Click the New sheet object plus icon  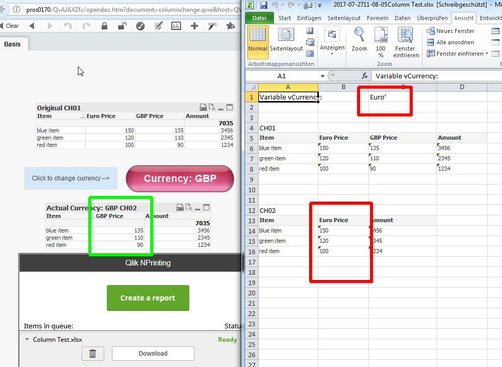click(195, 26)
